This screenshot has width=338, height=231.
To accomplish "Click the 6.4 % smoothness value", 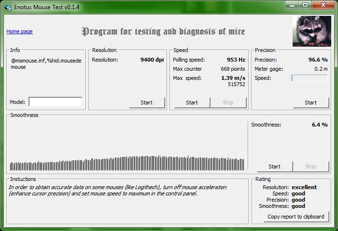I will tap(320, 125).
